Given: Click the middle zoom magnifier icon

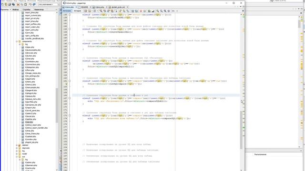Looking at the screenshot, I should pos(161,11).
